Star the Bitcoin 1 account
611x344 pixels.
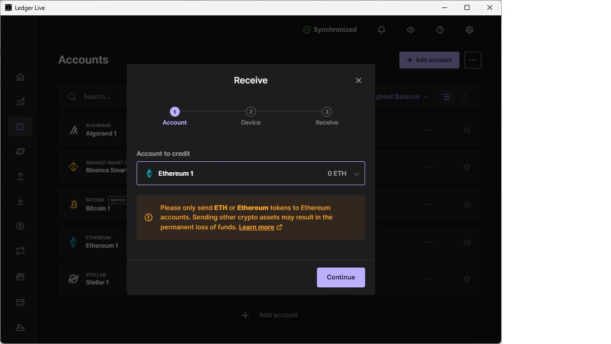[467, 205]
